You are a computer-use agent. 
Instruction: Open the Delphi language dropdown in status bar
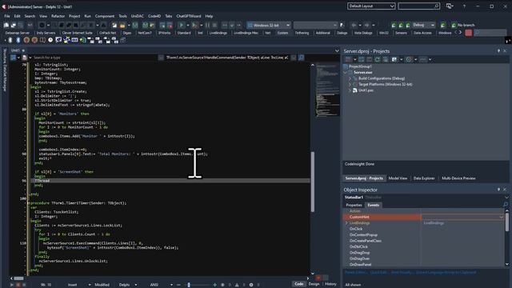(136, 285)
